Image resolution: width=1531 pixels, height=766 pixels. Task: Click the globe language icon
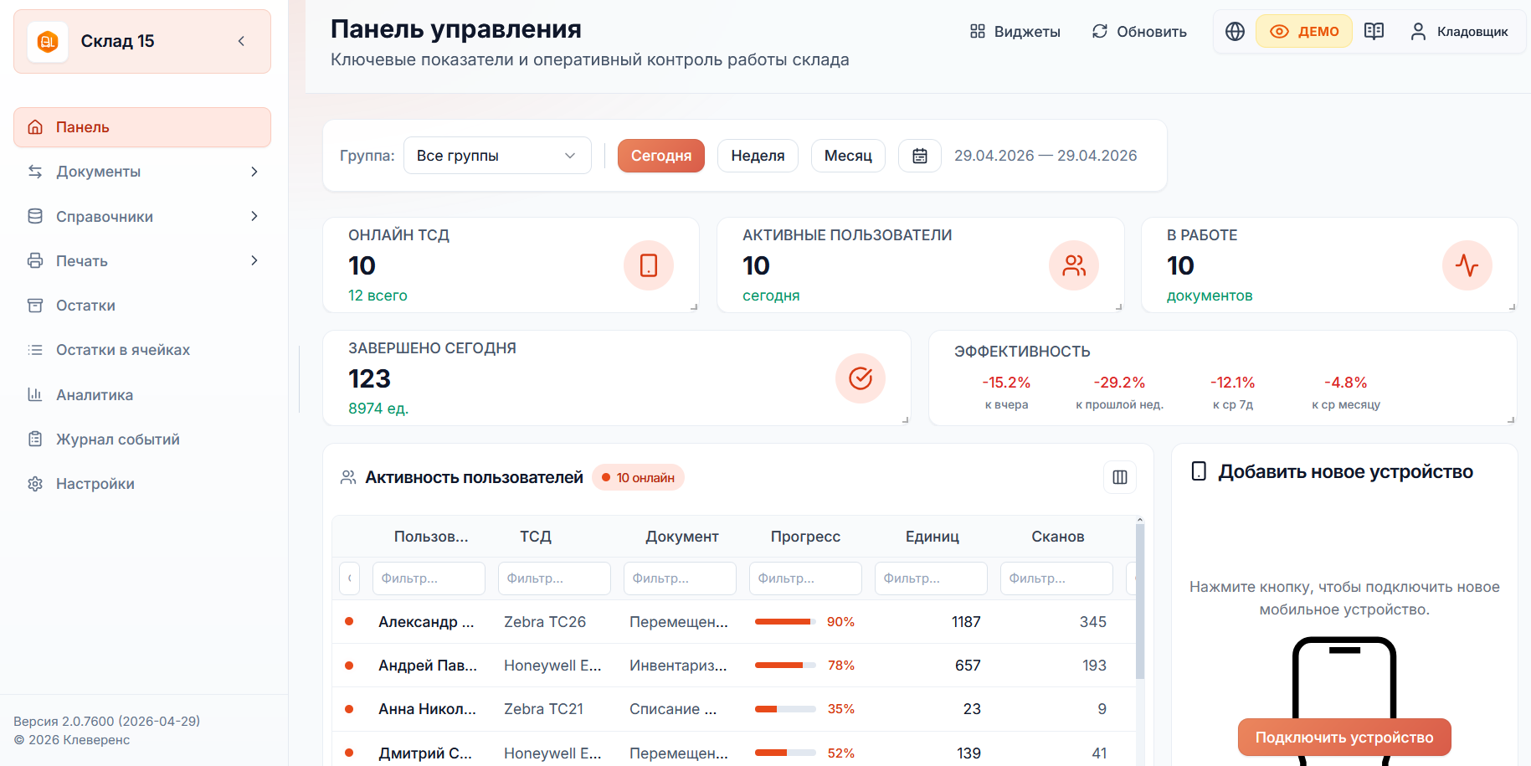click(1235, 32)
